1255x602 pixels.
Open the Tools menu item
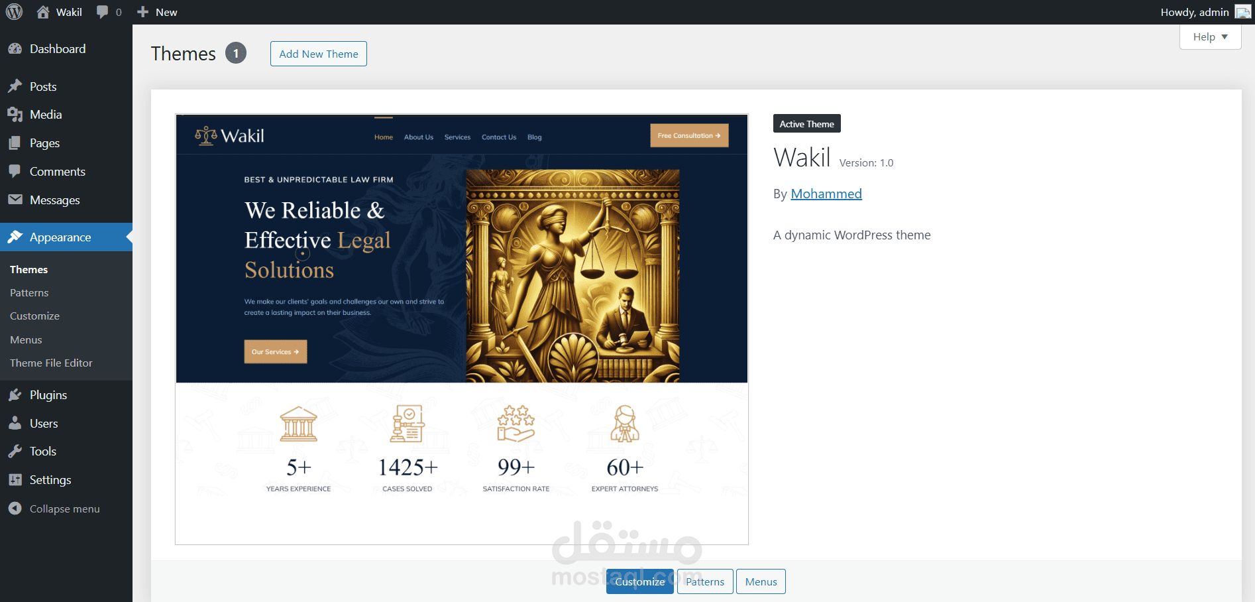[x=66, y=452]
